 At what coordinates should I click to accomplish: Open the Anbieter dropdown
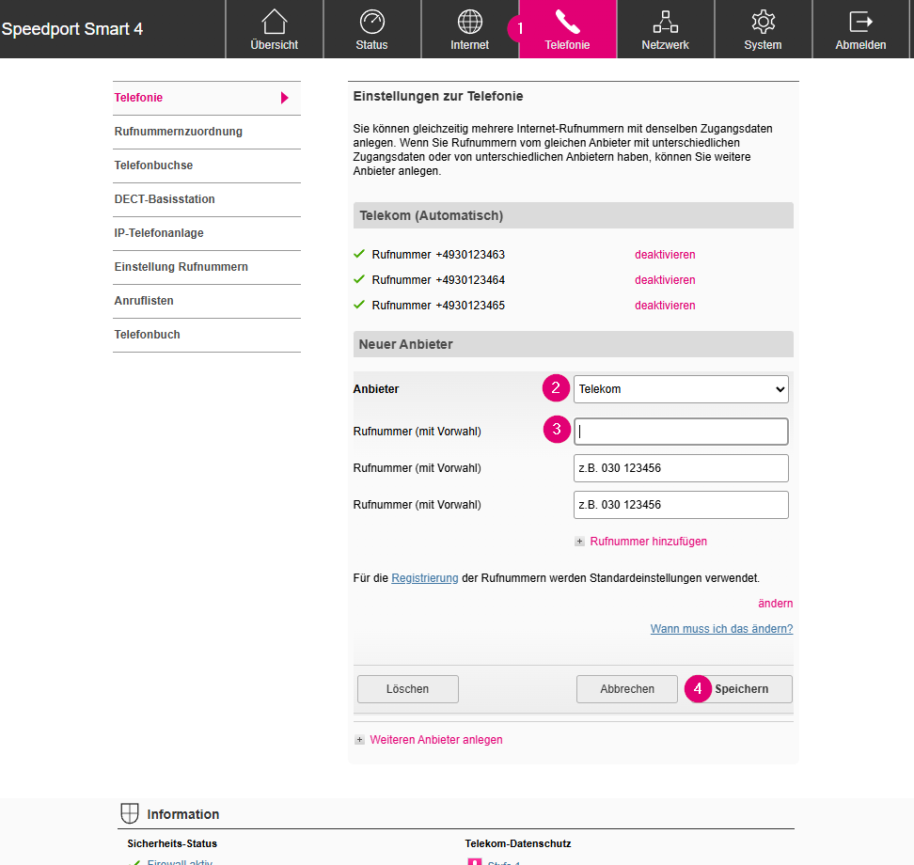(x=681, y=389)
